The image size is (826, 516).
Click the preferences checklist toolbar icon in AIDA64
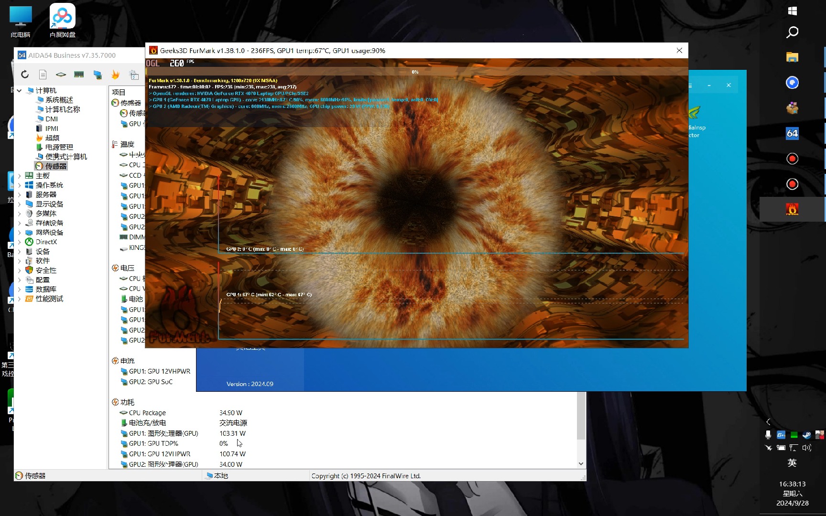tap(134, 75)
